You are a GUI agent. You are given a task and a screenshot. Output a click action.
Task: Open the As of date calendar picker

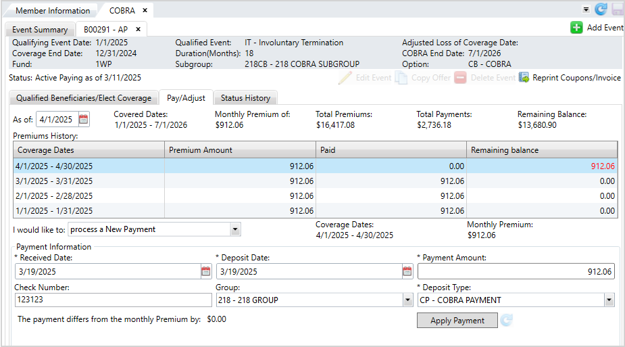(x=83, y=119)
